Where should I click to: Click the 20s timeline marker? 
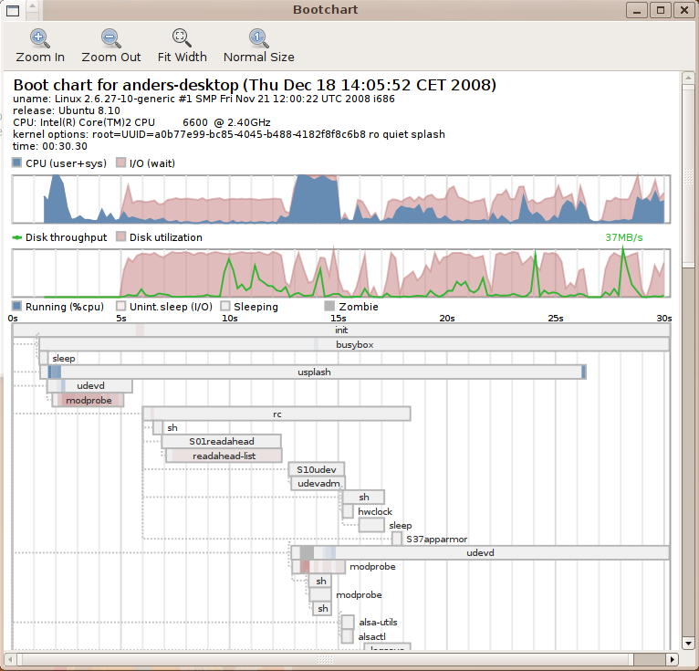pyautogui.click(x=447, y=318)
